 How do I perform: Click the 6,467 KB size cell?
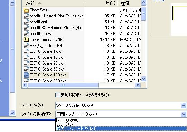pos(108,40)
